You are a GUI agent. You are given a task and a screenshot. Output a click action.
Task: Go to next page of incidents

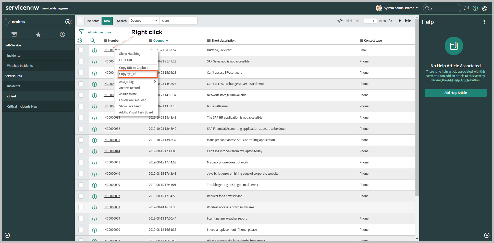click(400, 21)
